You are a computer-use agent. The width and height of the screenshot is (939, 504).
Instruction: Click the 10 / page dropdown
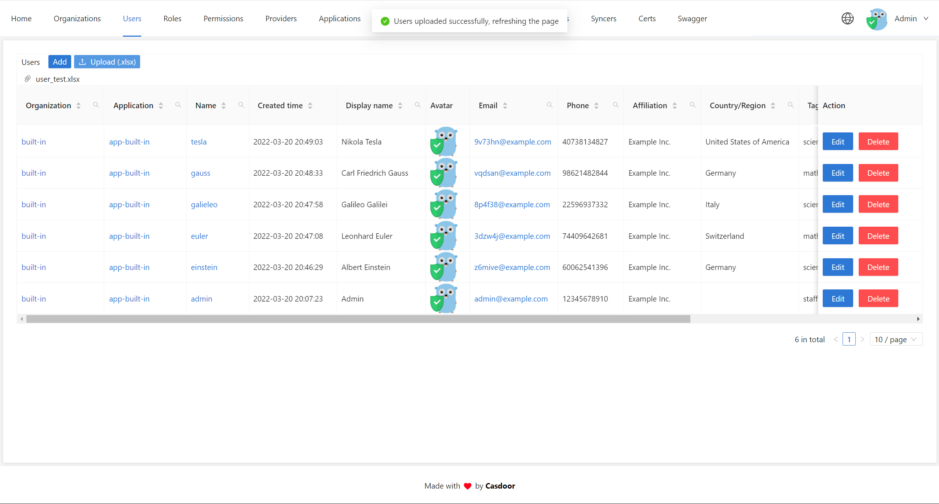[x=894, y=340]
